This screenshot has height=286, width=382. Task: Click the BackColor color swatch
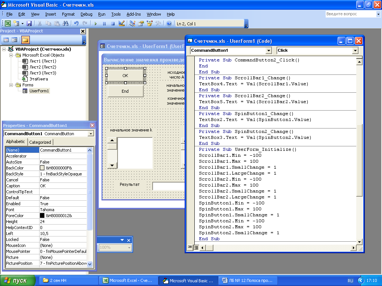[x=42, y=168]
